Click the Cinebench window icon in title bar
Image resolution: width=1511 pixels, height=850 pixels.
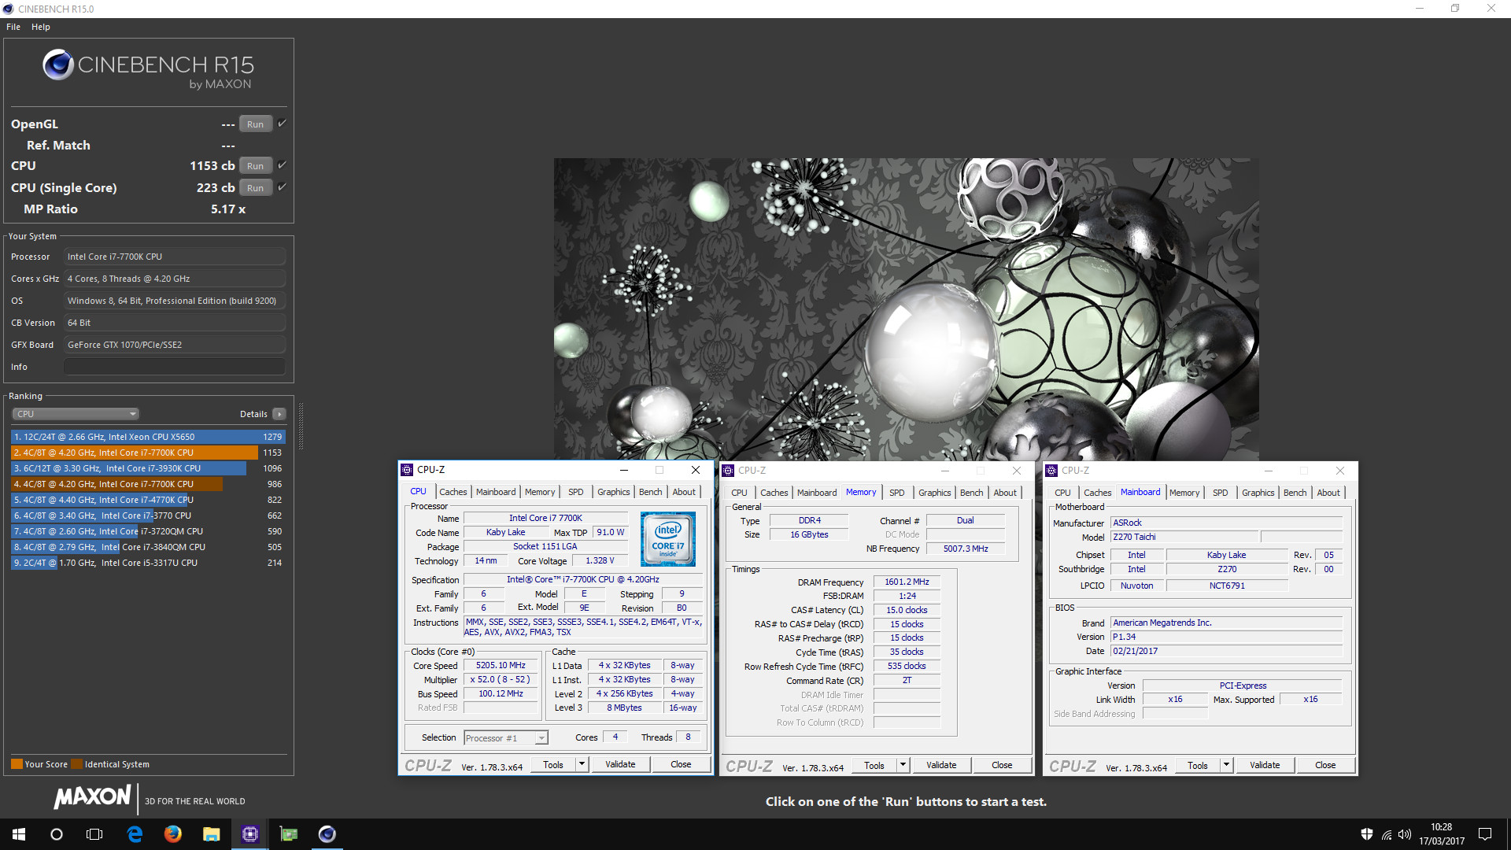pos(9,9)
